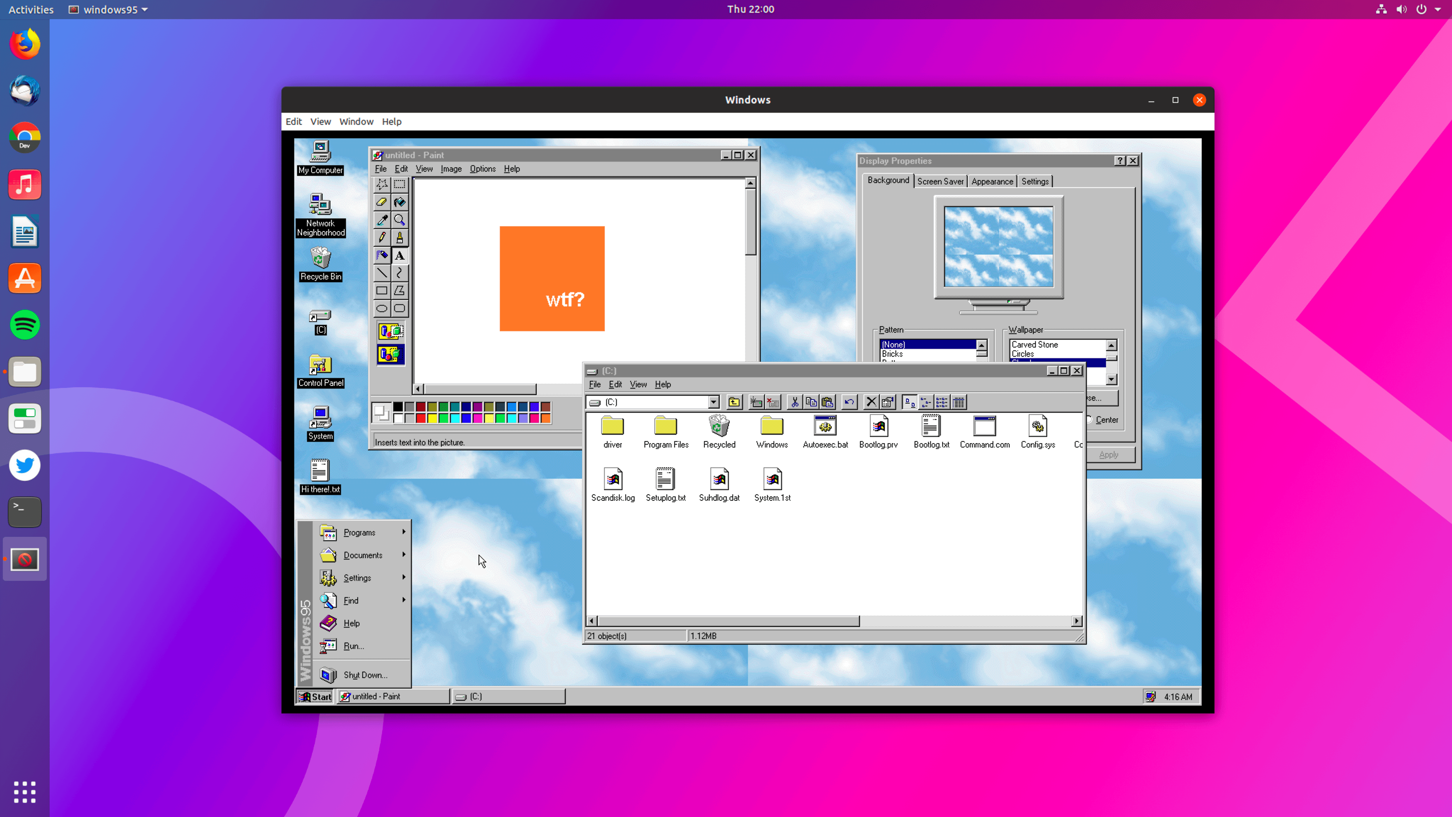Viewport: 1452px width, 817px height.
Task: Switch C: window to List view
Action: coord(942,402)
